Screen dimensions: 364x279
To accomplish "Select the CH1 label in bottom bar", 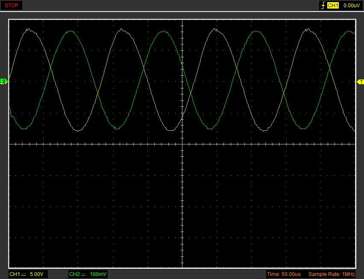I will tap(15, 274).
